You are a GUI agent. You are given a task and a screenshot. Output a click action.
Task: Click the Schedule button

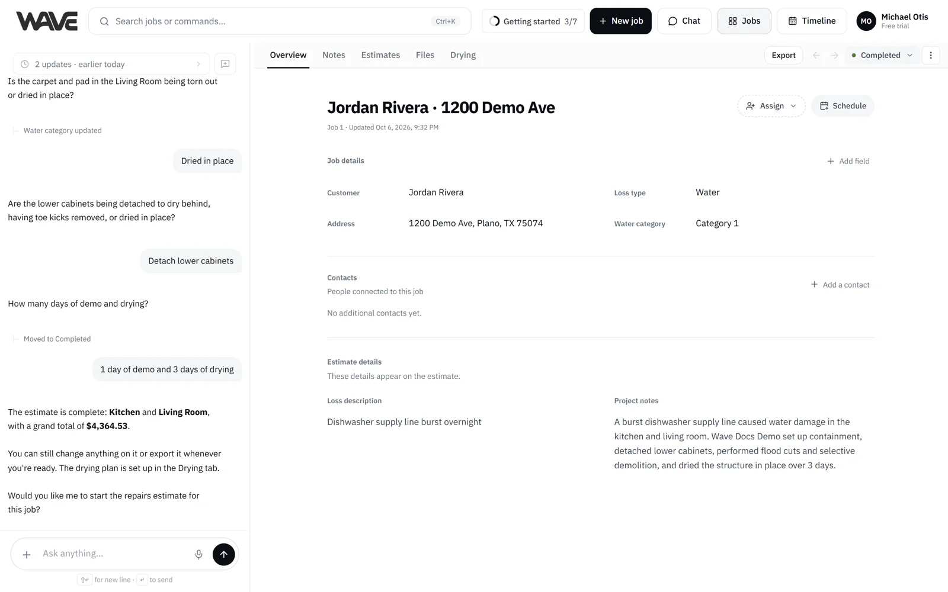pyautogui.click(x=843, y=106)
